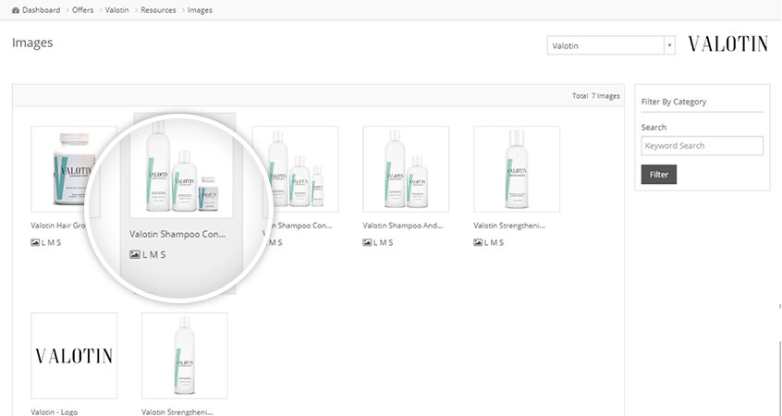Open the Valotin - Logo thumbnail

[74, 355]
